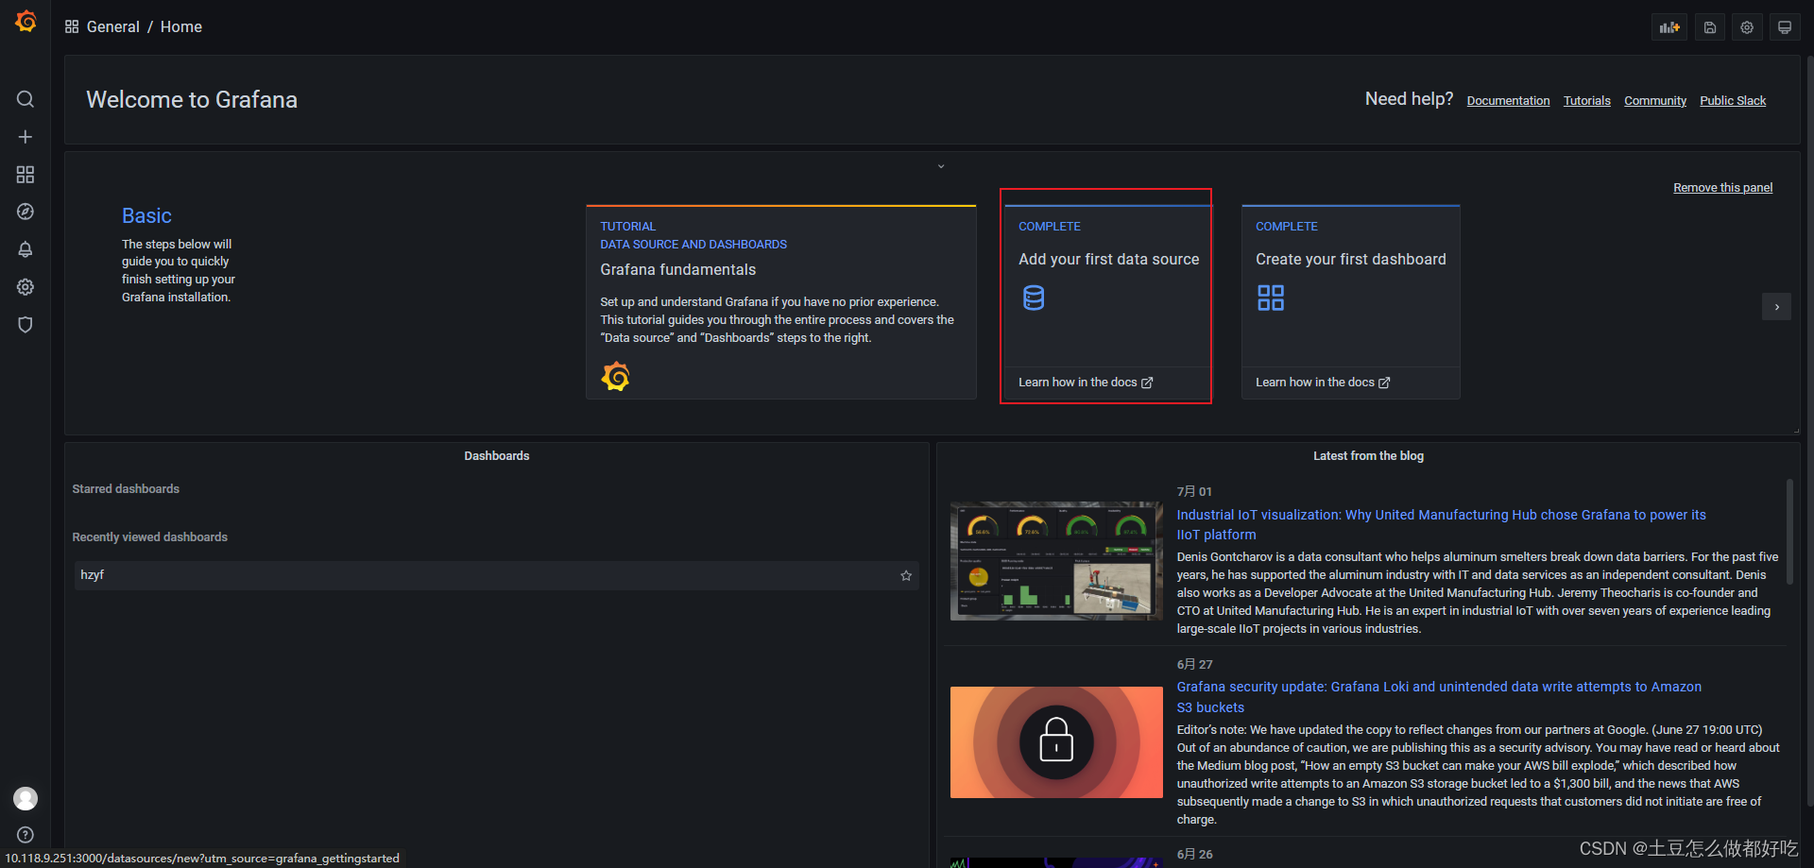Click Add your first data source title

pyautogui.click(x=1108, y=259)
